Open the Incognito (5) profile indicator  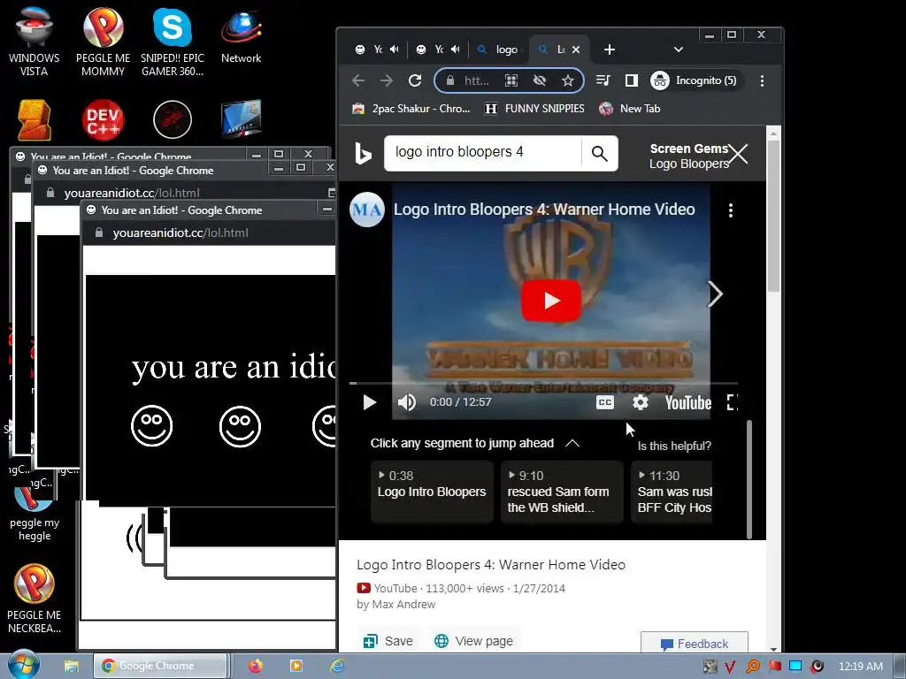[694, 80]
